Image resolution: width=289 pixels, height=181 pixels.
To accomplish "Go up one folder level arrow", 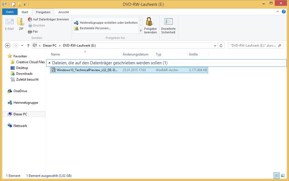I will click(28, 46).
